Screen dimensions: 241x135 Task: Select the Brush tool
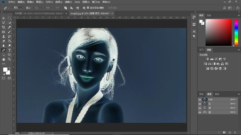pyautogui.click(x=9, y=32)
